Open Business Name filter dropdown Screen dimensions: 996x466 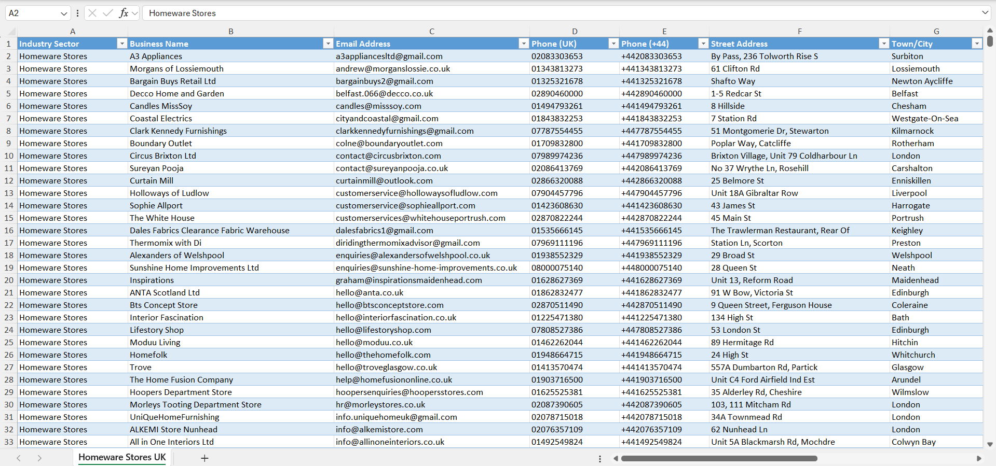pos(328,44)
